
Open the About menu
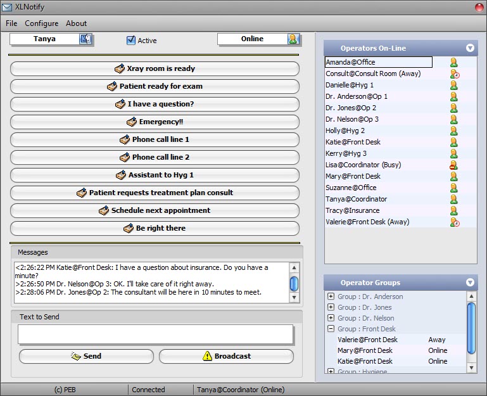[x=77, y=23]
